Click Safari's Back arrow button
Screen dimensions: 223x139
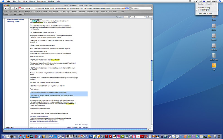click(5, 8)
